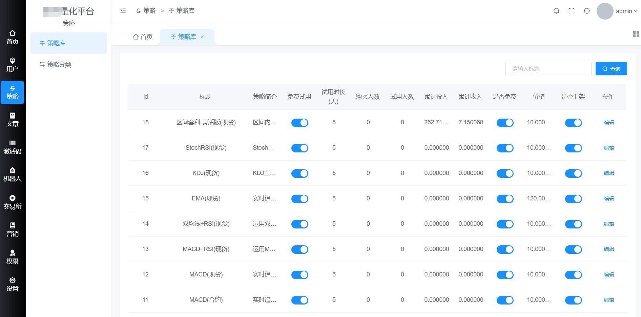Select 策略分类 in the submenu
641x317 pixels.
point(59,64)
